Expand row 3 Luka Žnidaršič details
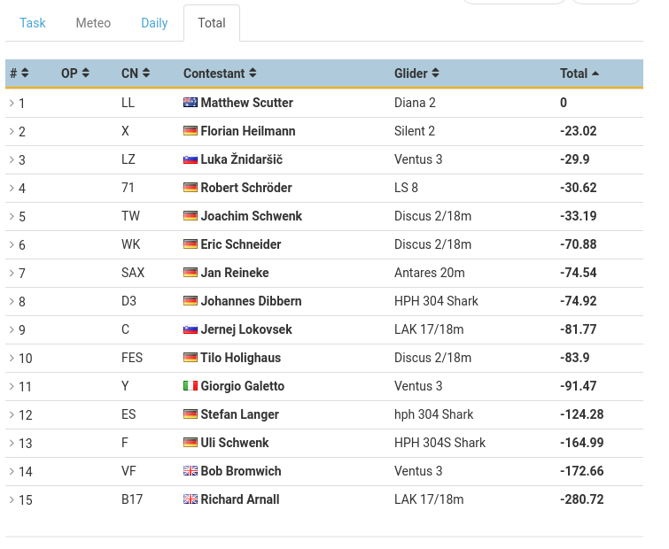Screen dimensions: 669x549 click(x=12, y=159)
